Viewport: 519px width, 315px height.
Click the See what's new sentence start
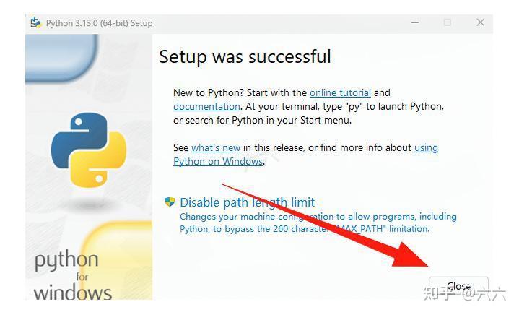[180, 147]
